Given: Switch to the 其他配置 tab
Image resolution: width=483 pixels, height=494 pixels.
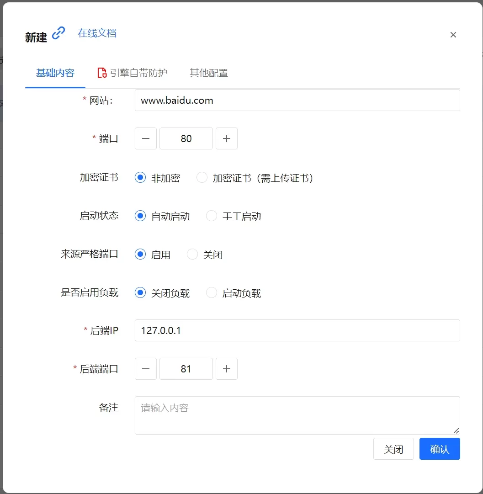Looking at the screenshot, I should [x=208, y=73].
